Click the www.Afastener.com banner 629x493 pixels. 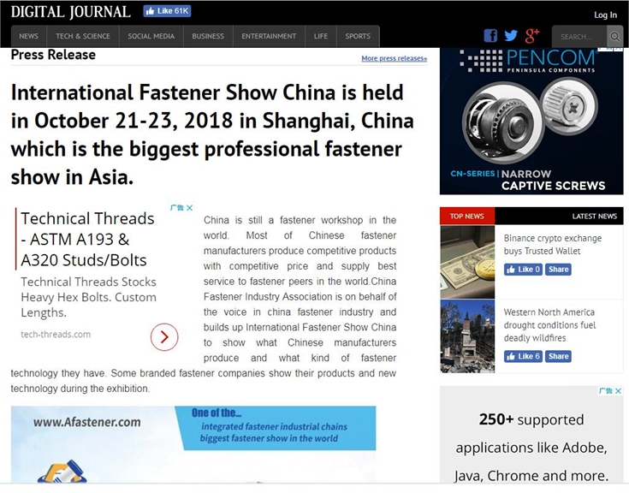[193, 444]
